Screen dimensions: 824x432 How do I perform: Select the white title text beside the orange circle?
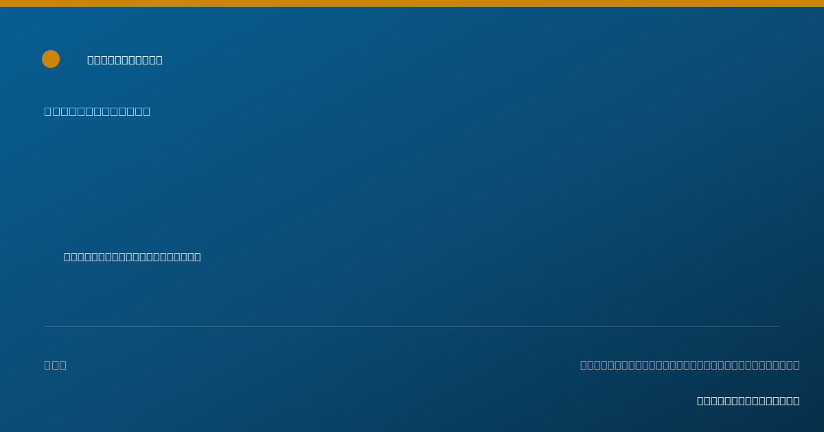click(125, 60)
